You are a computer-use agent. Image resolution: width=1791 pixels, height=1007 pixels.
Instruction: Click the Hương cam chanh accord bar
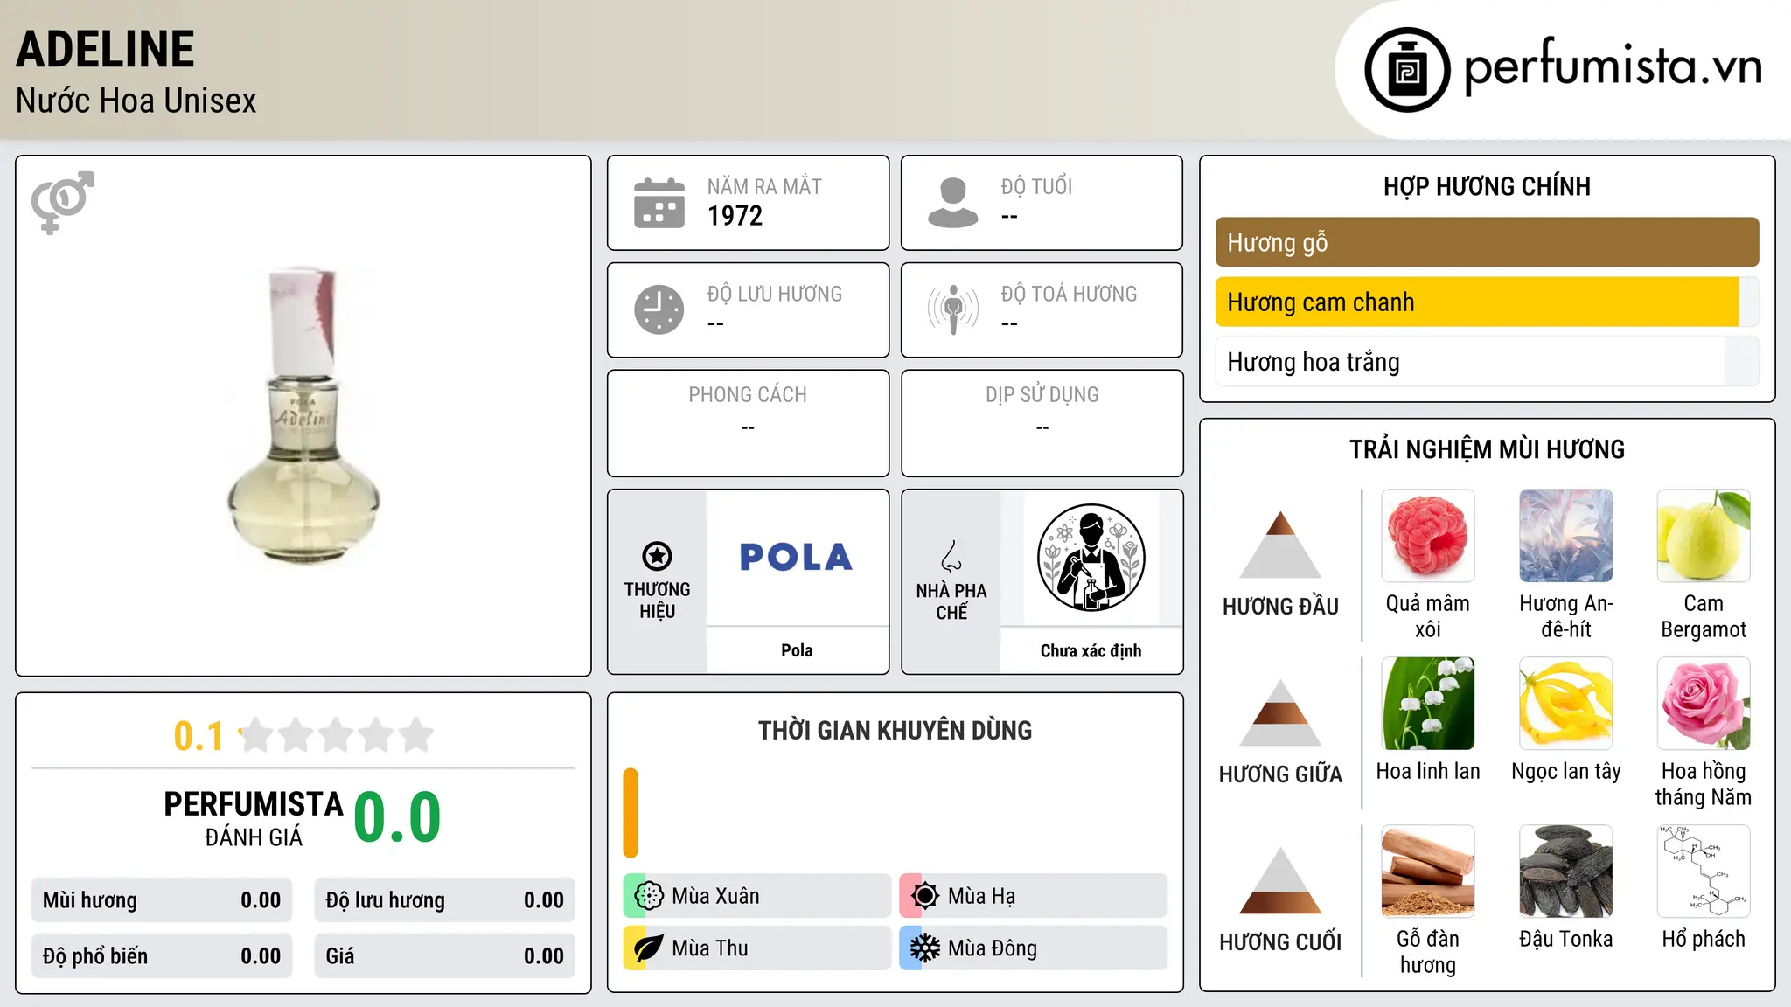click(x=1487, y=302)
